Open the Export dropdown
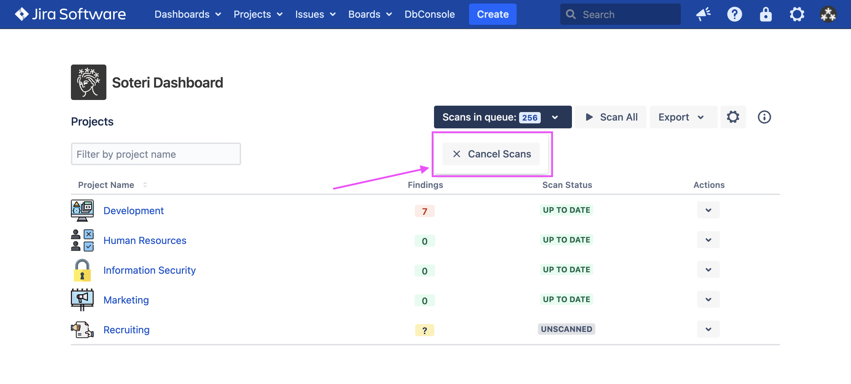The width and height of the screenshot is (851, 384). 681,117
